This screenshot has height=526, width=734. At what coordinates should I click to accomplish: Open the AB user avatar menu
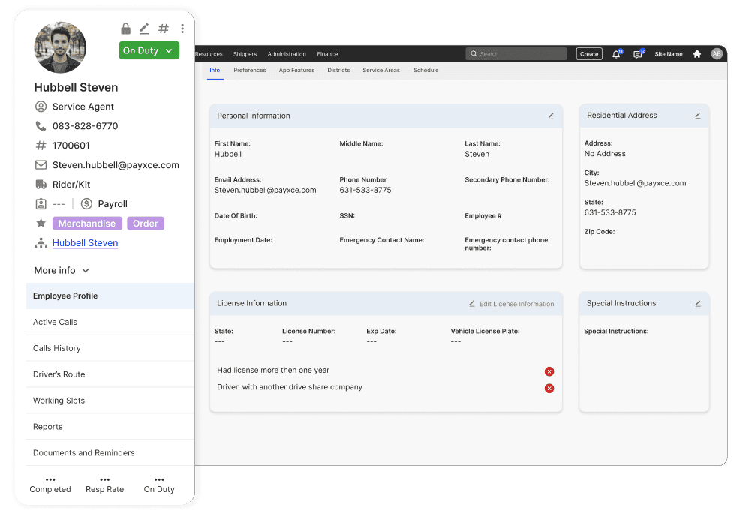pyautogui.click(x=717, y=54)
